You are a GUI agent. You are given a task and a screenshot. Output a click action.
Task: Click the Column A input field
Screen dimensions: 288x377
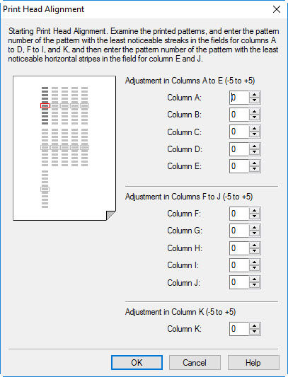(239, 98)
